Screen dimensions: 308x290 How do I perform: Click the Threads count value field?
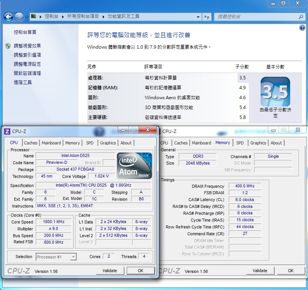tap(144, 256)
